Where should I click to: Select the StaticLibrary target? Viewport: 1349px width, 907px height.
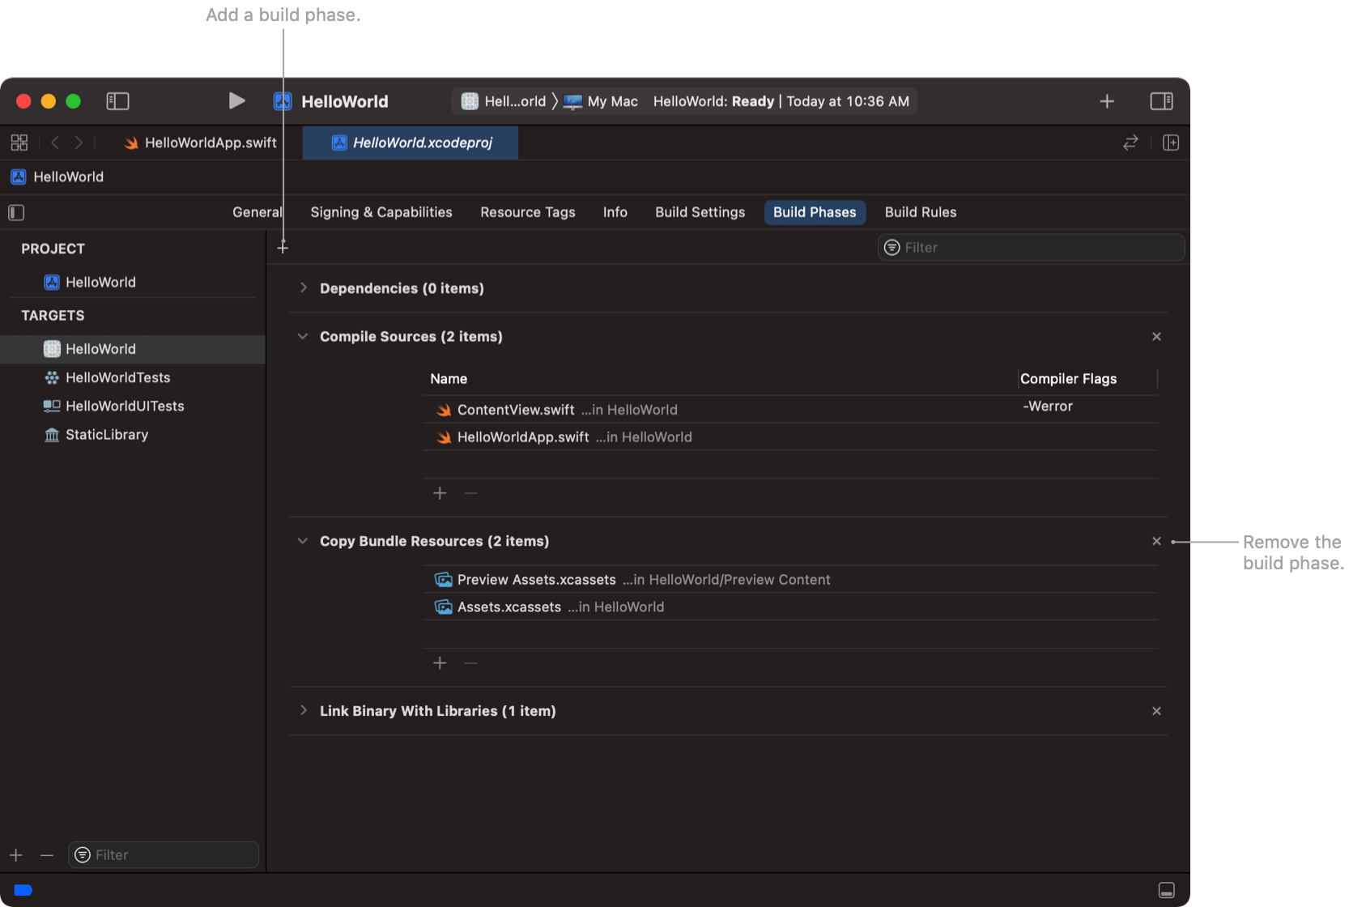point(133,434)
